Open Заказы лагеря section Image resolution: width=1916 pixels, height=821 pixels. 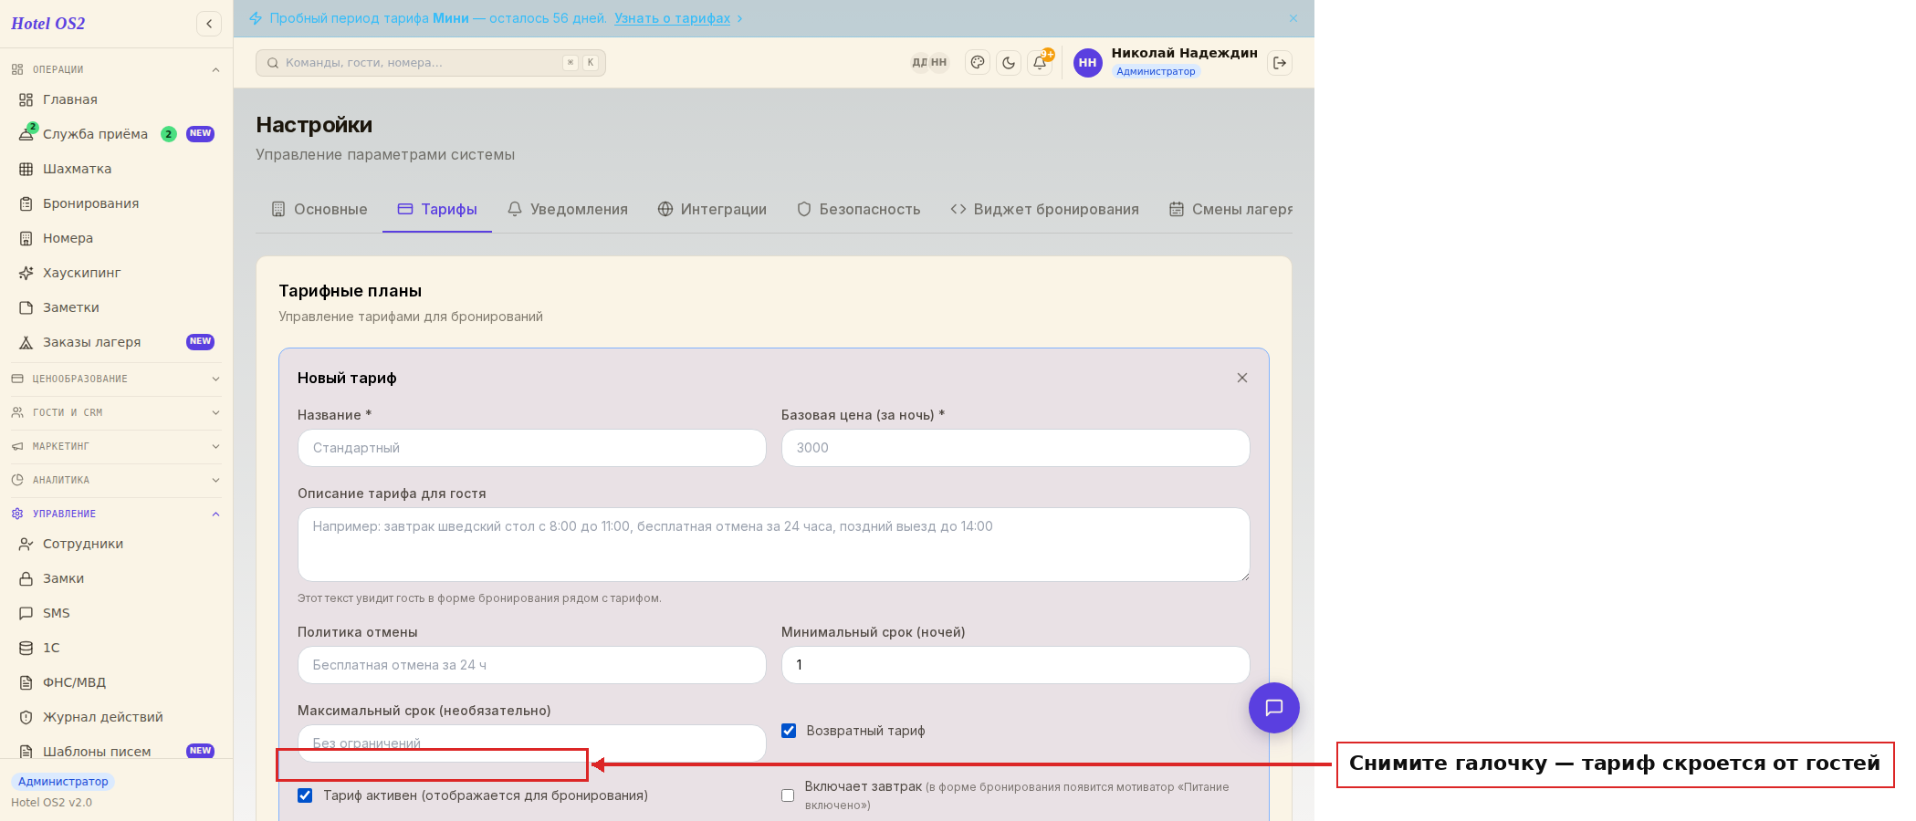(116, 342)
